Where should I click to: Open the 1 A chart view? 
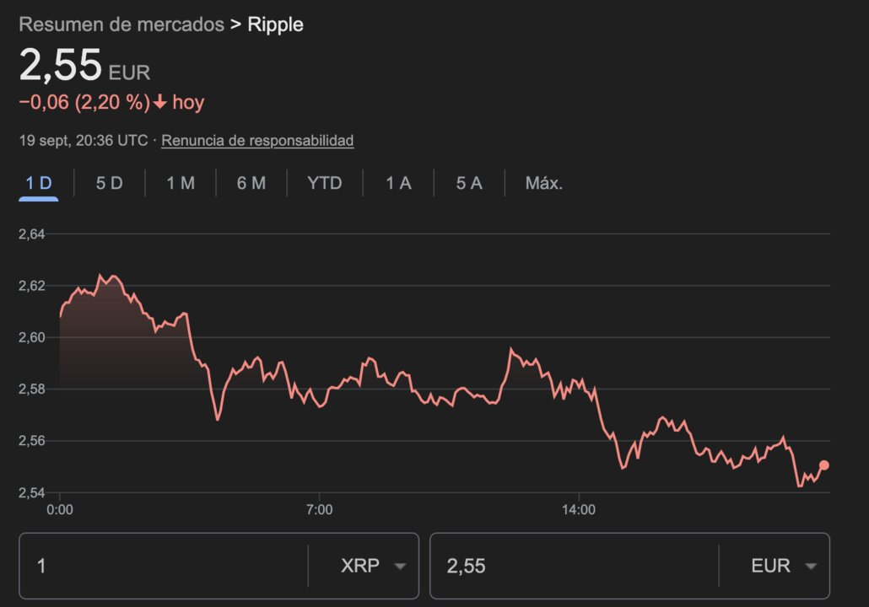396,183
